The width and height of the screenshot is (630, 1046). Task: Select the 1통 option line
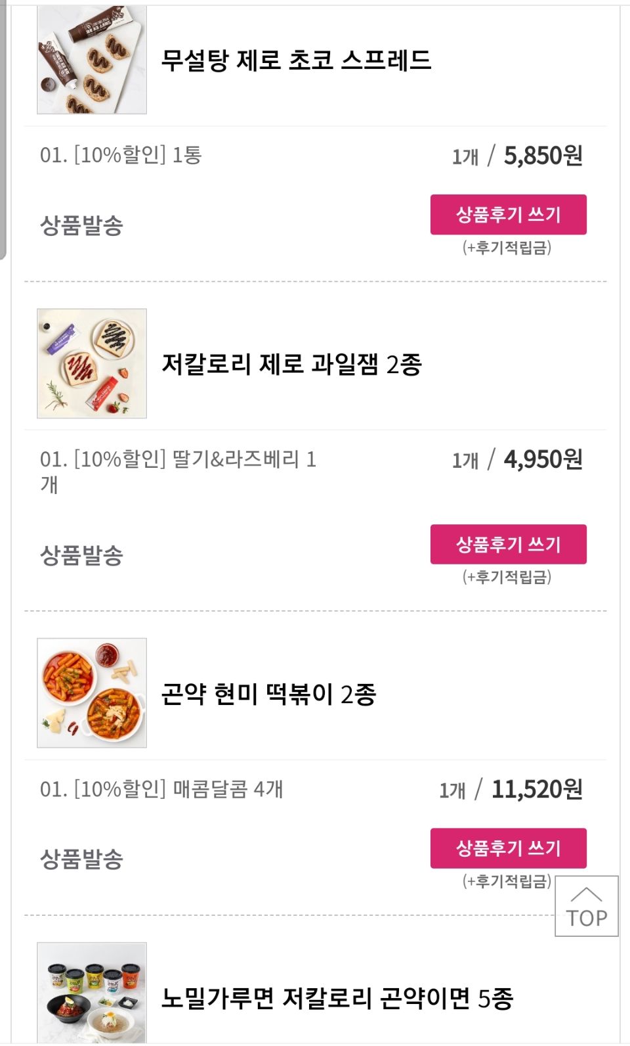click(121, 155)
